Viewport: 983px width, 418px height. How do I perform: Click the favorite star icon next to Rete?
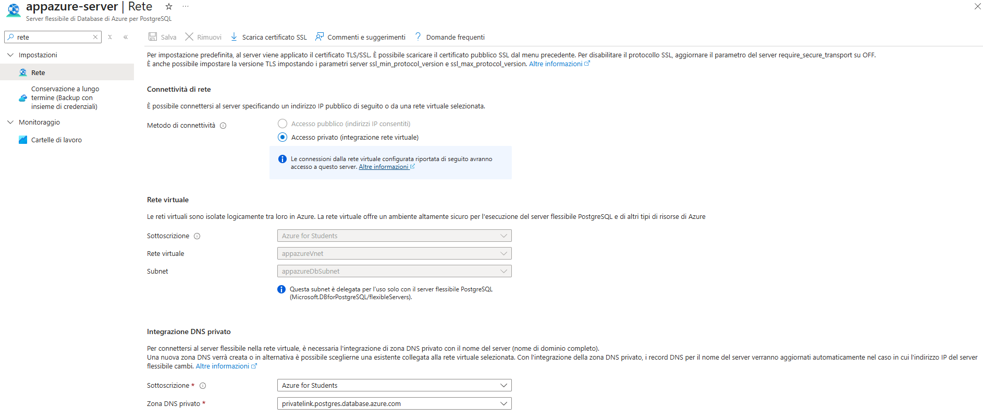pos(168,7)
